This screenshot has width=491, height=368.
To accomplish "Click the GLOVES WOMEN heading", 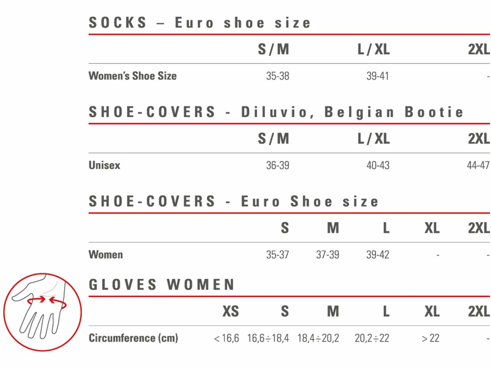I will click(162, 285).
